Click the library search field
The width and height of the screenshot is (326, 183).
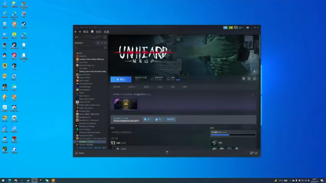point(89,48)
